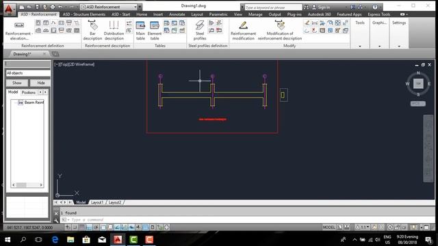Click Sign In in the title bar
This screenshot has width=438, height=246.
pos(321,8)
